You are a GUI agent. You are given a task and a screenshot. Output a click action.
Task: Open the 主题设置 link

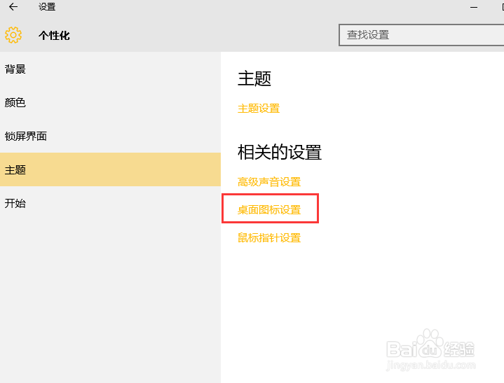(x=259, y=109)
